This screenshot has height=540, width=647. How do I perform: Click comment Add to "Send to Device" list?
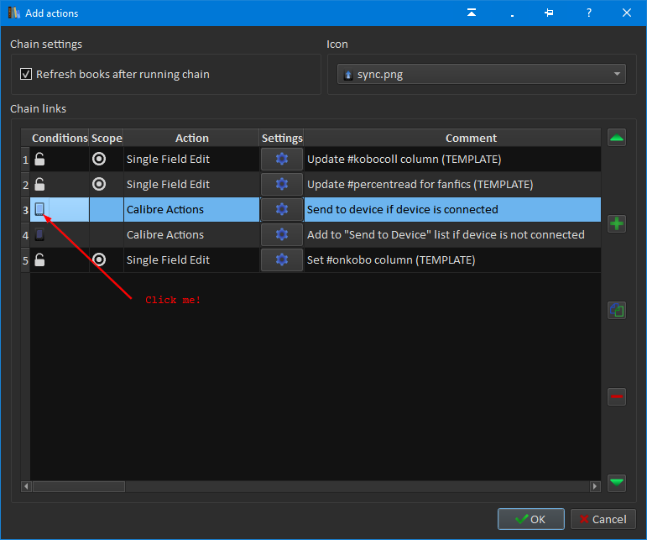446,234
